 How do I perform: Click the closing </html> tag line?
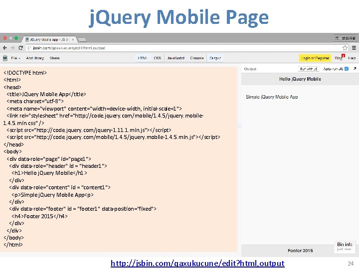point(13,245)
